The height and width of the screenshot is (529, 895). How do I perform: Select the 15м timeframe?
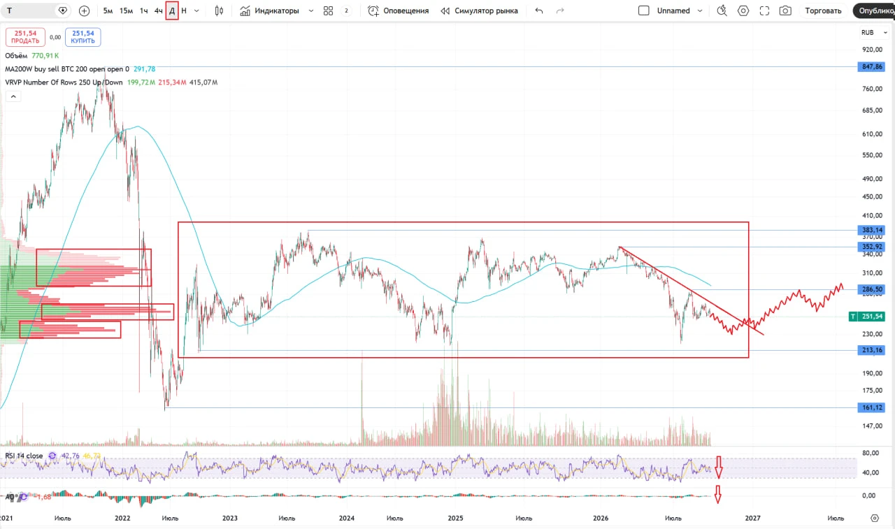click(x=126, y=10)
